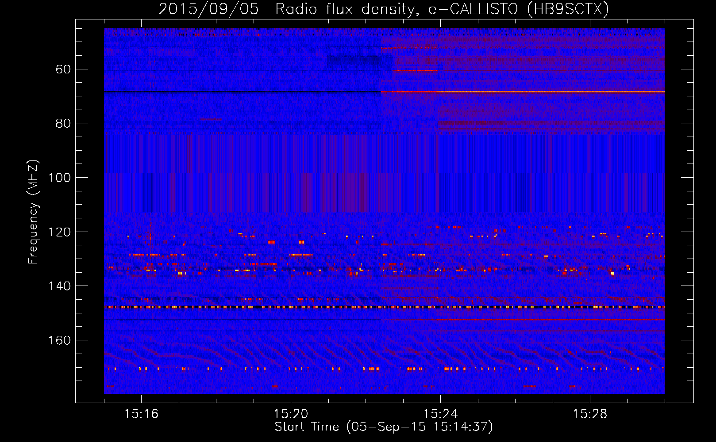The image size is (716, 442).
Task: Click the plot title '2015/09/05 Radio flux density'
Action: (384, 9)
